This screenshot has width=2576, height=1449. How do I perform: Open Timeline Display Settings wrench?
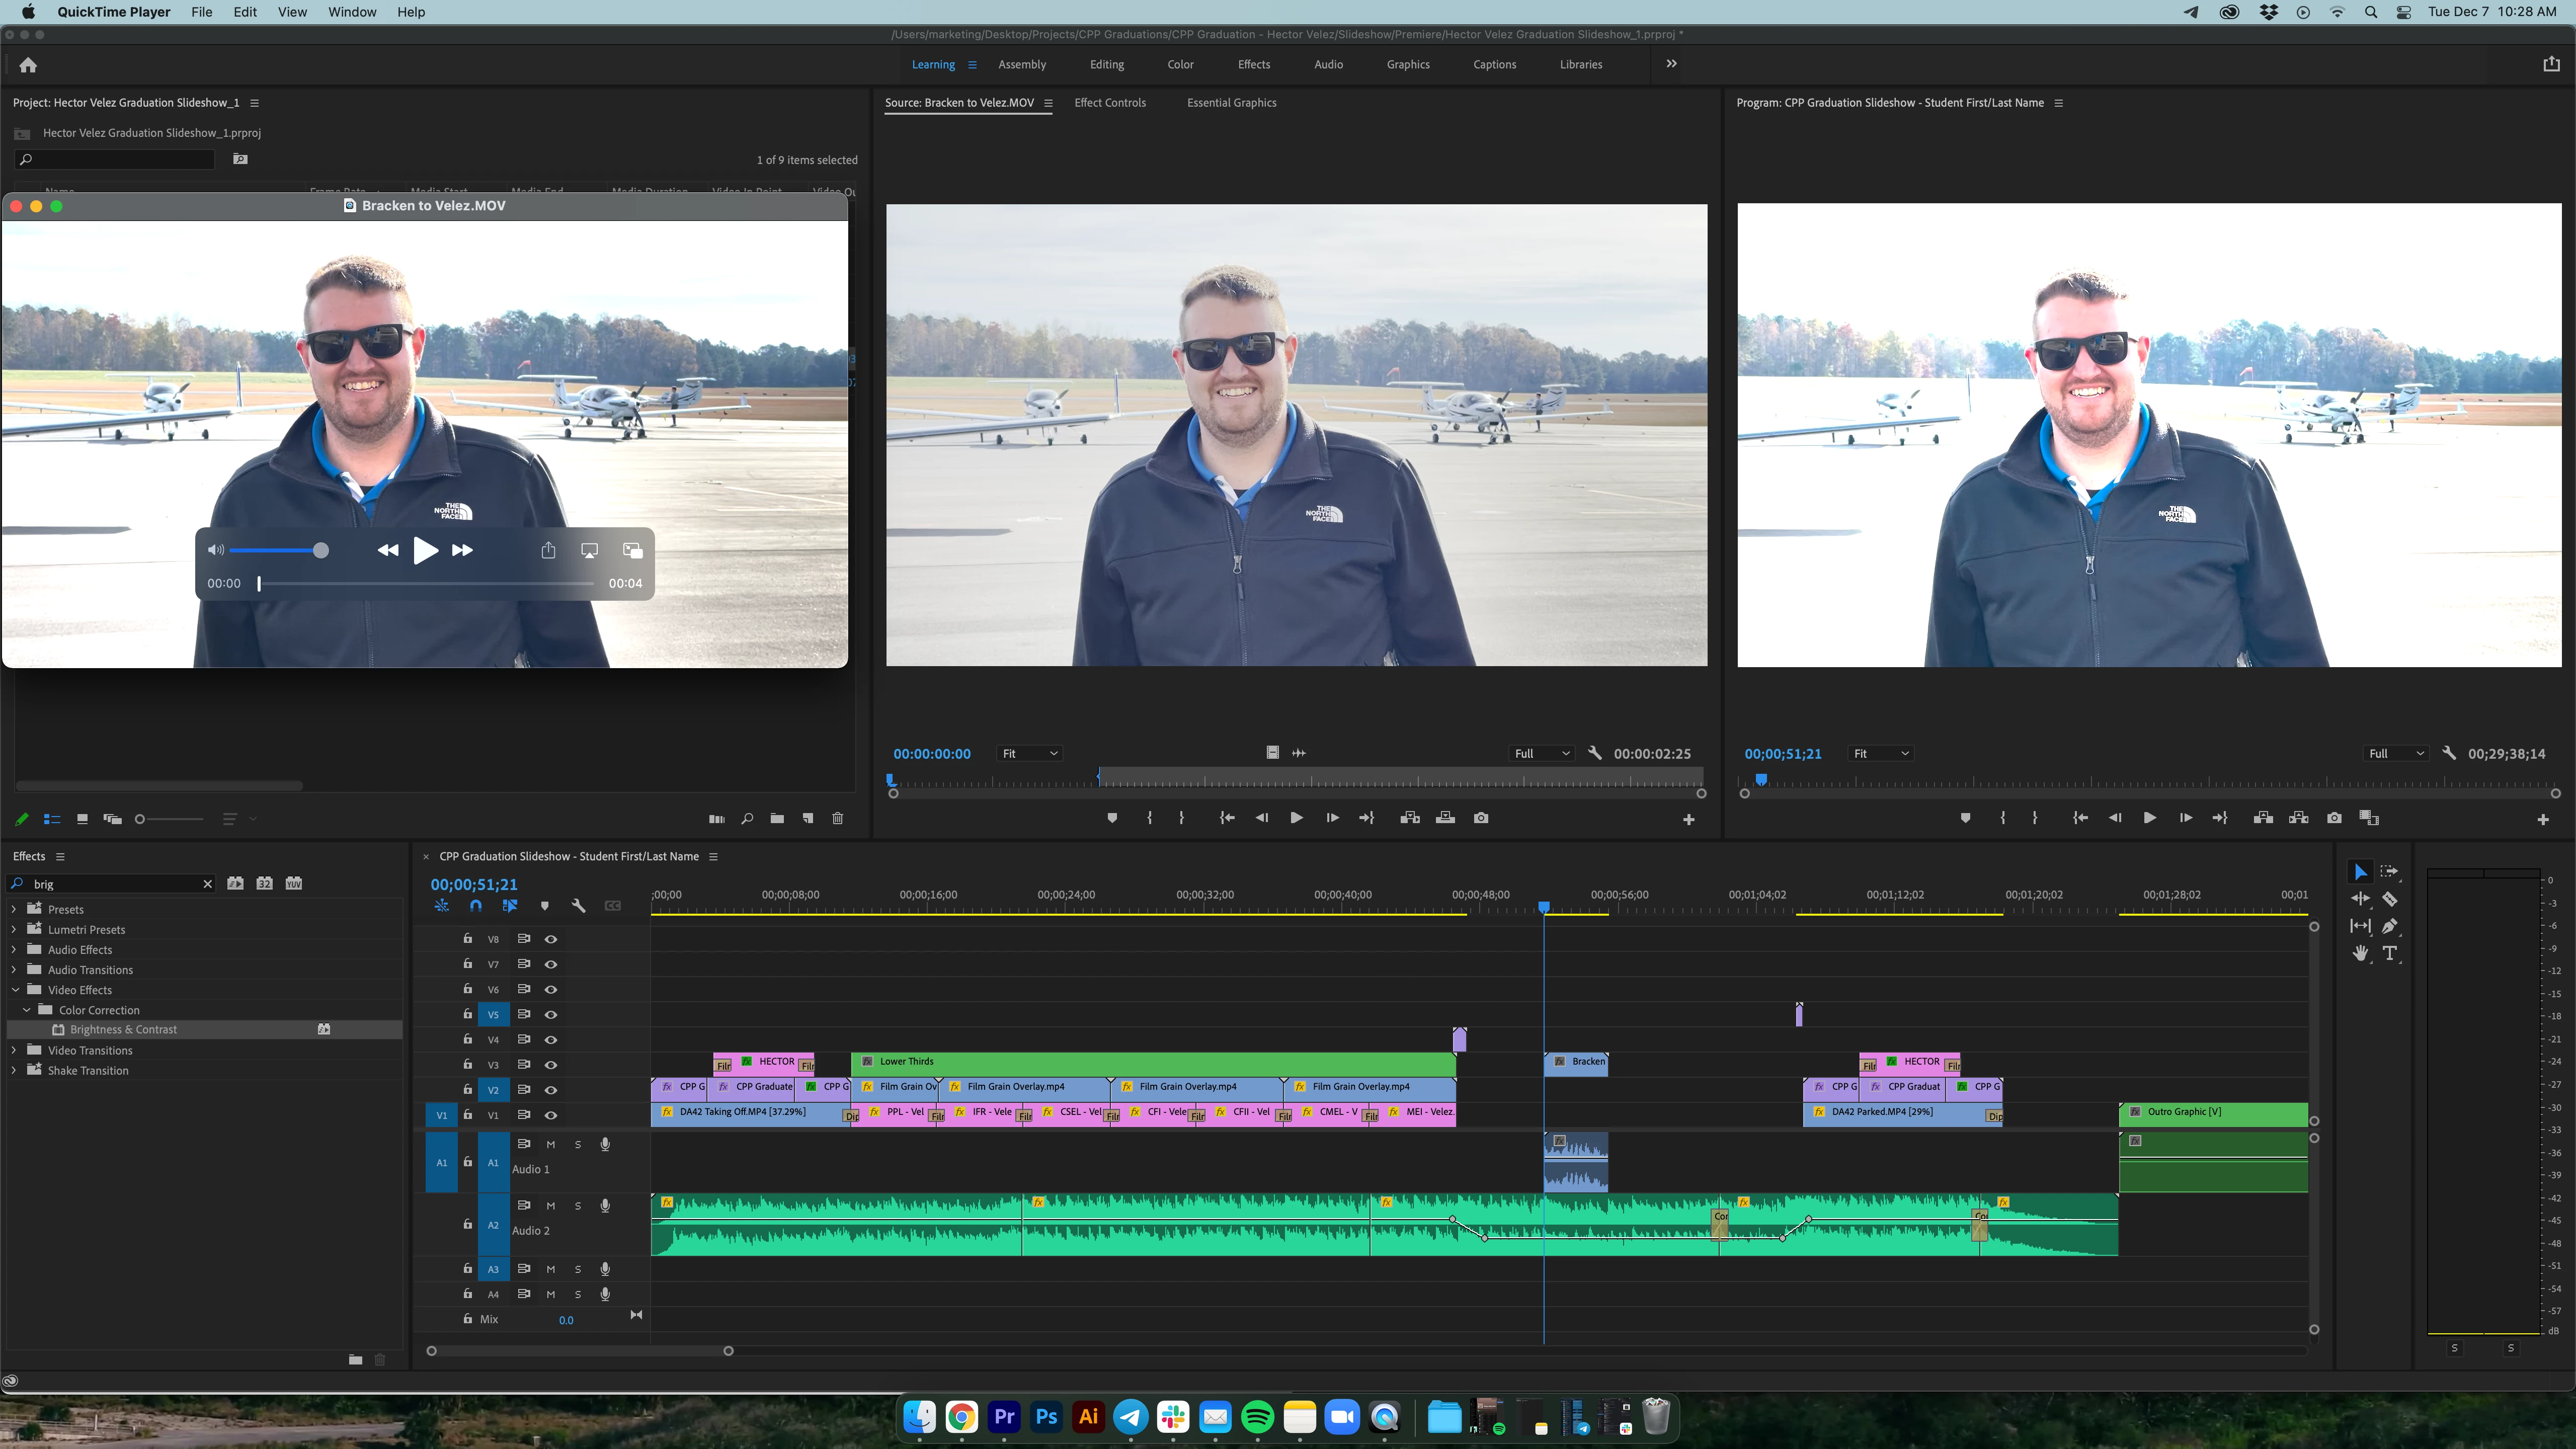pyautogui.click(x=578, y=906)
